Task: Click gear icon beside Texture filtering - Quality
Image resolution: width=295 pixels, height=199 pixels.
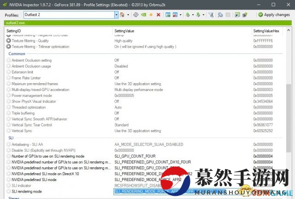Action: click(8, 40)
